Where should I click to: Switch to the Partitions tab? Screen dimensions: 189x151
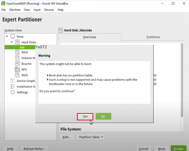153,37
